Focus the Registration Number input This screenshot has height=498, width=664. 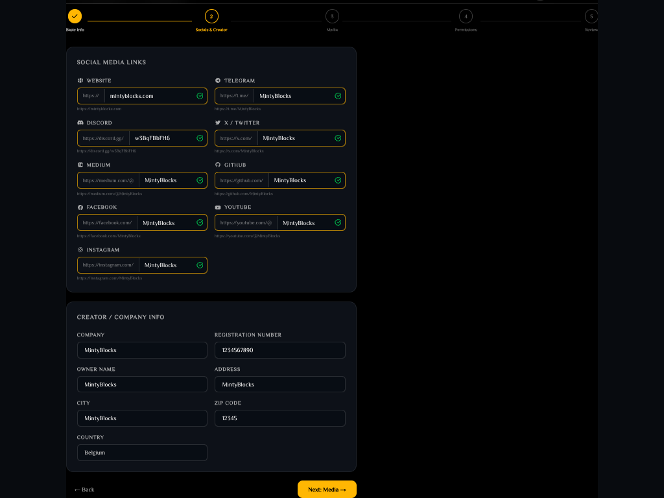280,350
